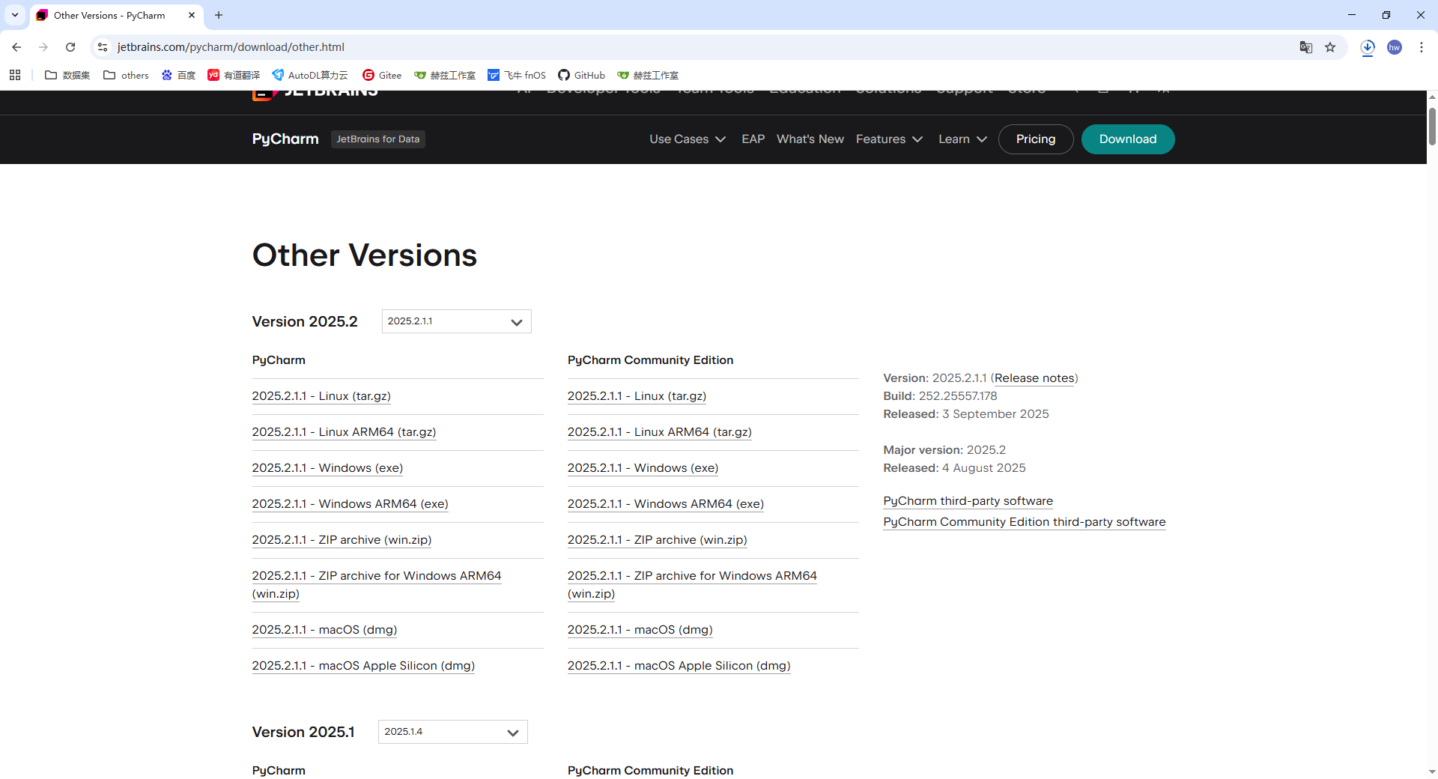
Task: Open the 百度 bookmark
Action: [178, 75]
